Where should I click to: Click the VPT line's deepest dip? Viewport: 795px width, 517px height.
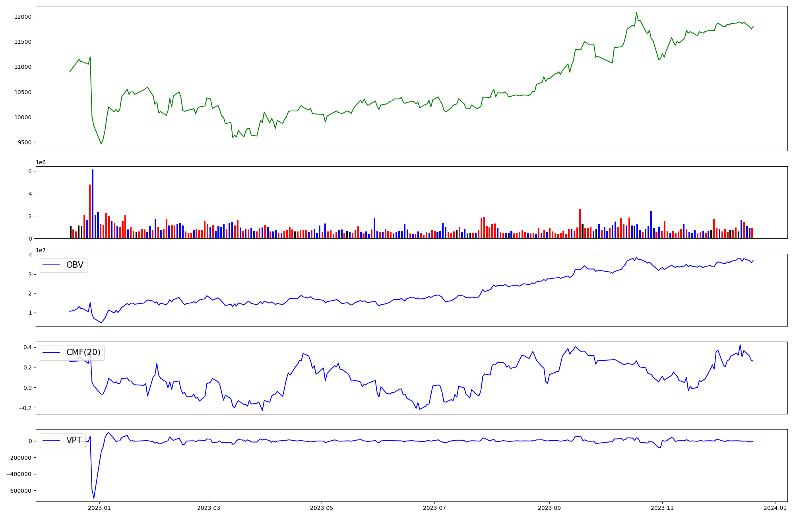[x=94, y=498]
